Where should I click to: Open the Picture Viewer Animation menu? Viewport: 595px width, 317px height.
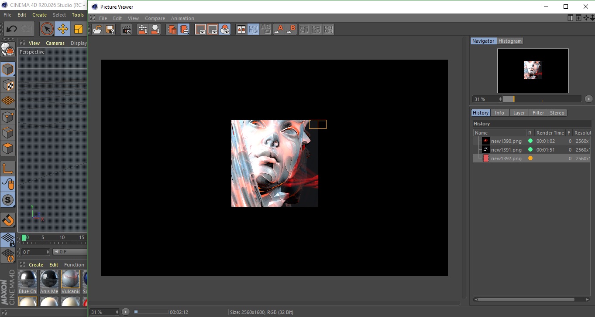(x=182, y=18)
